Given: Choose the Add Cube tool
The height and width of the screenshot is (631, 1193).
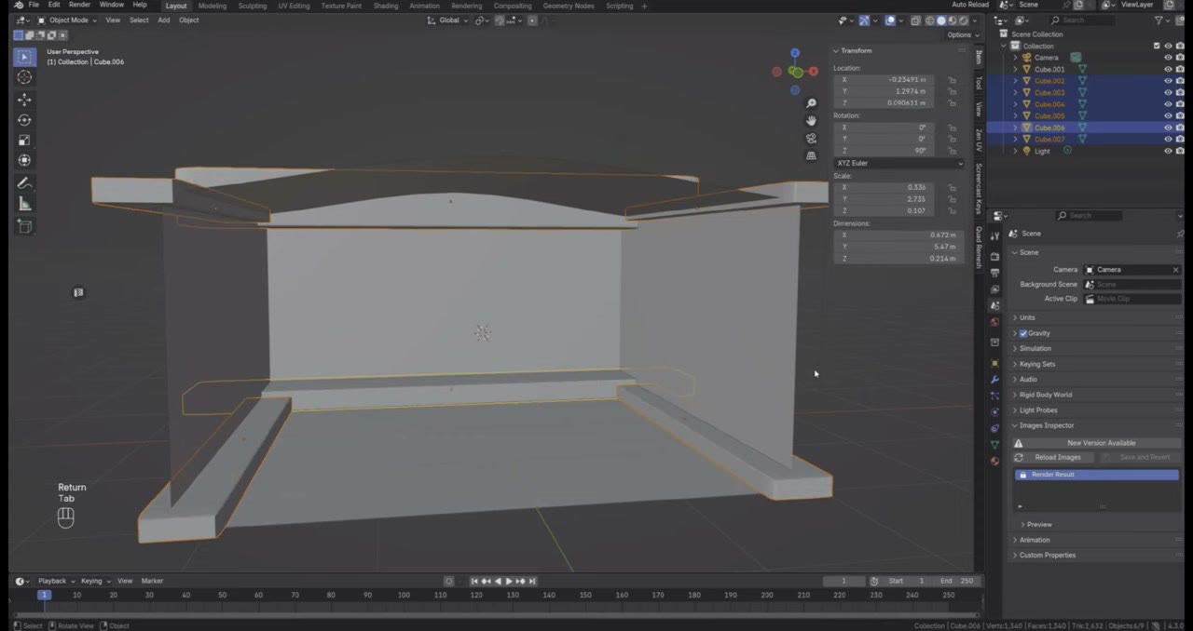Looking at the screenshot, I should tap(24, 226).
